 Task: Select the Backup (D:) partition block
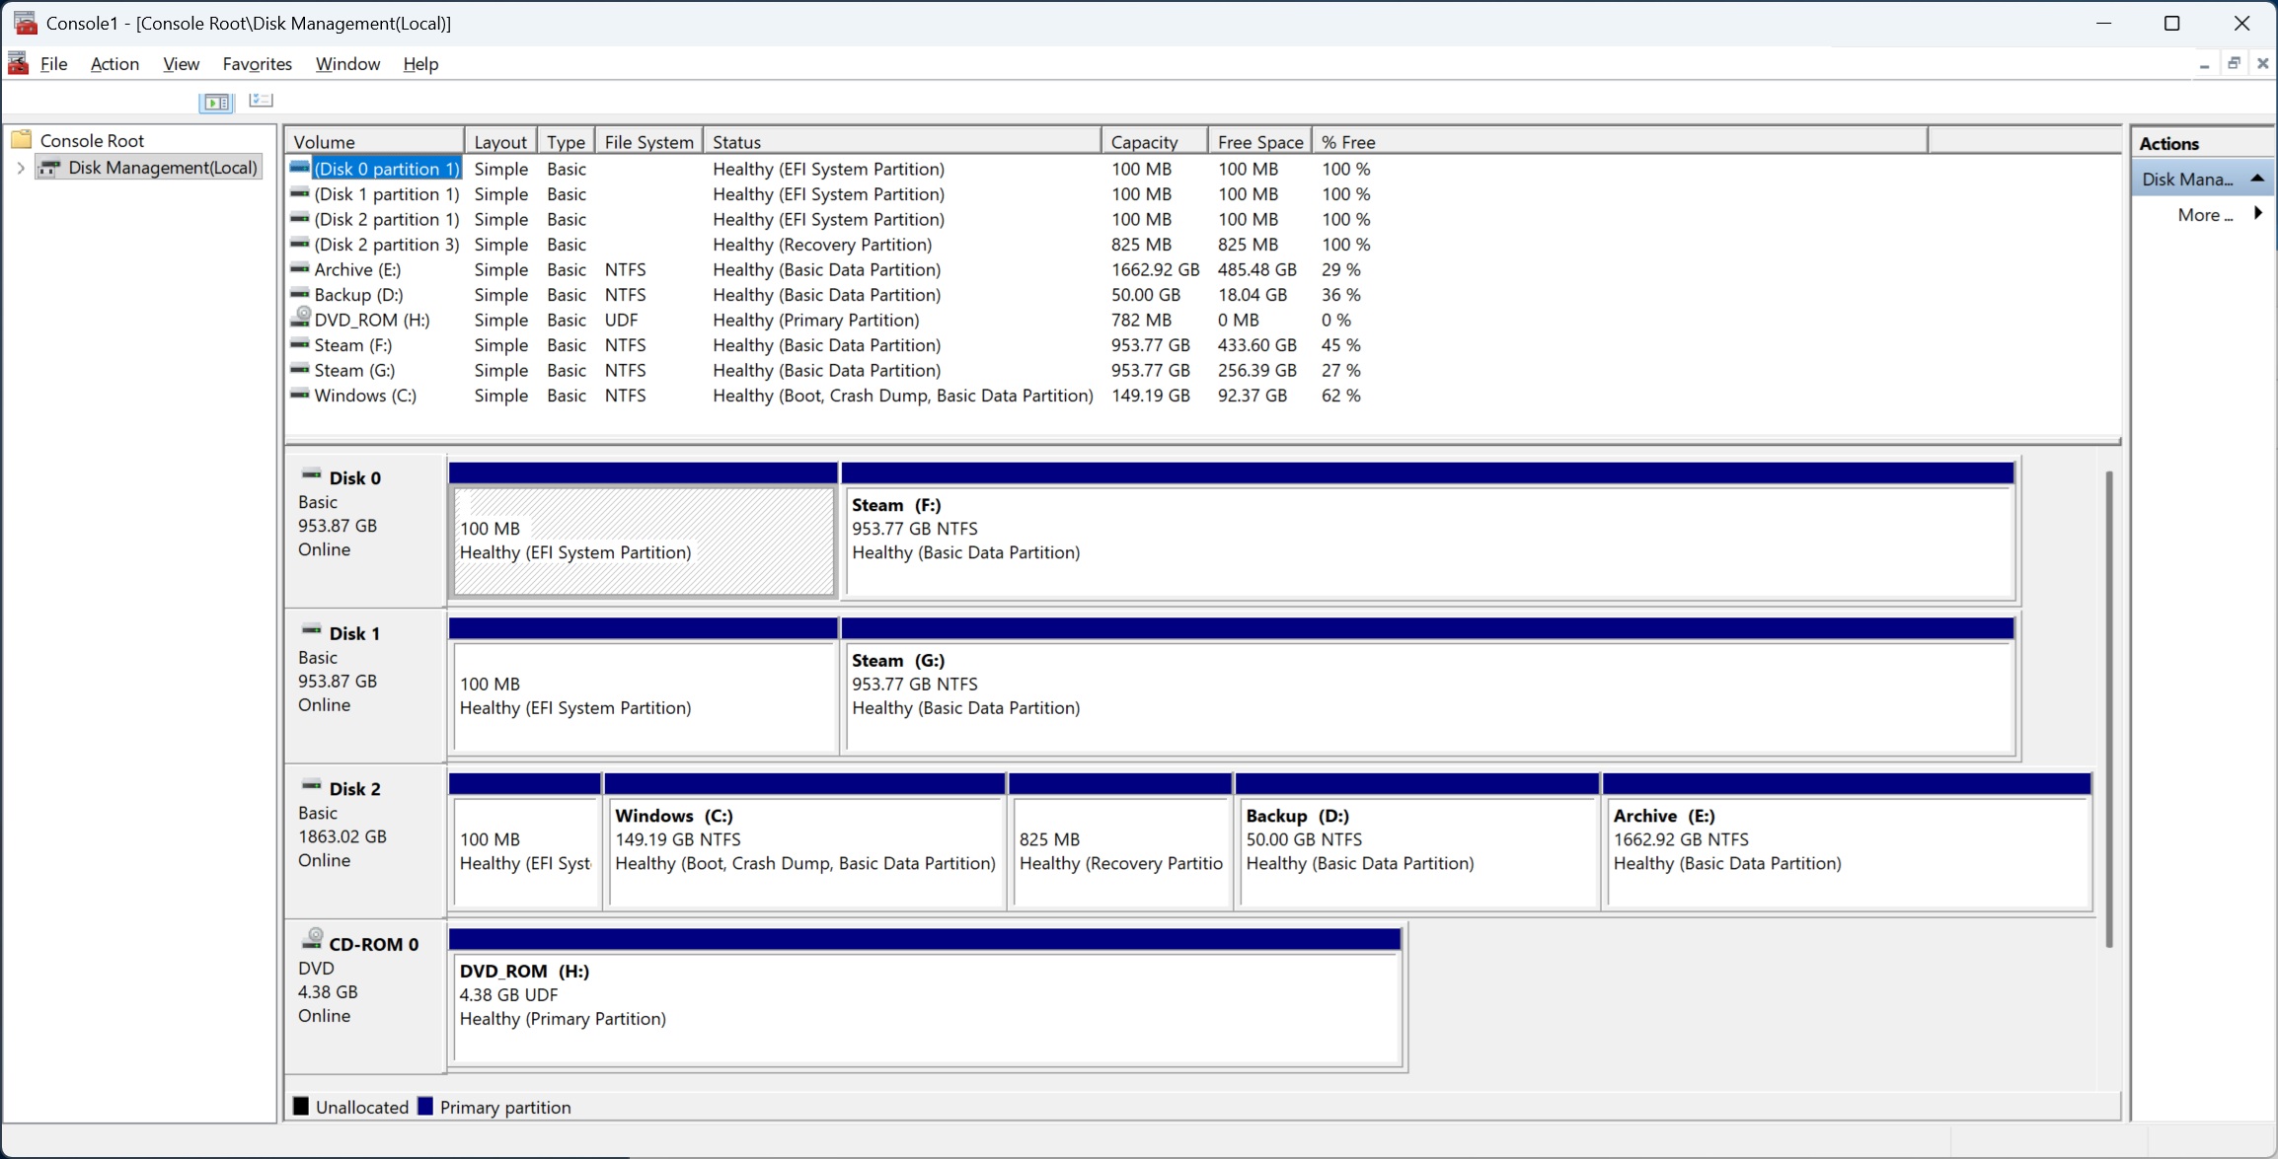coord(1417,840)
